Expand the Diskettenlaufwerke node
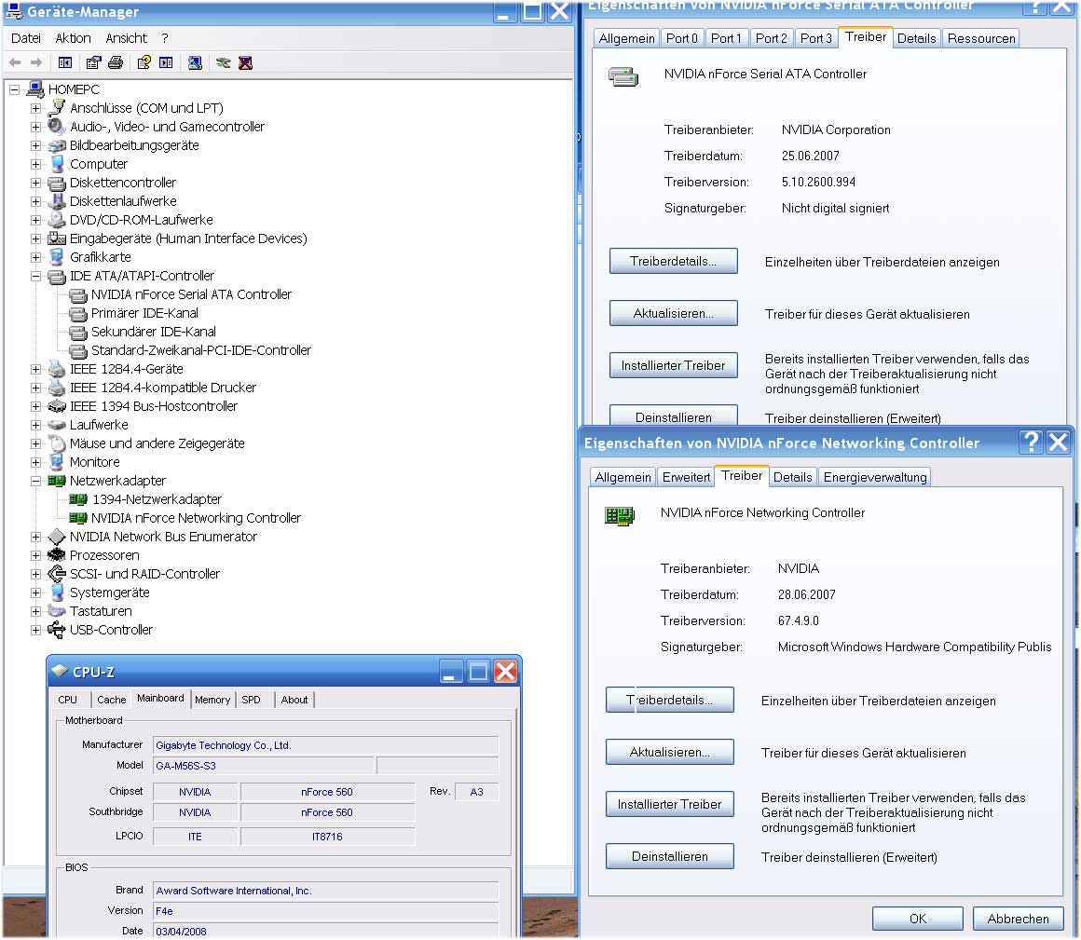 (x=35, y=201)
